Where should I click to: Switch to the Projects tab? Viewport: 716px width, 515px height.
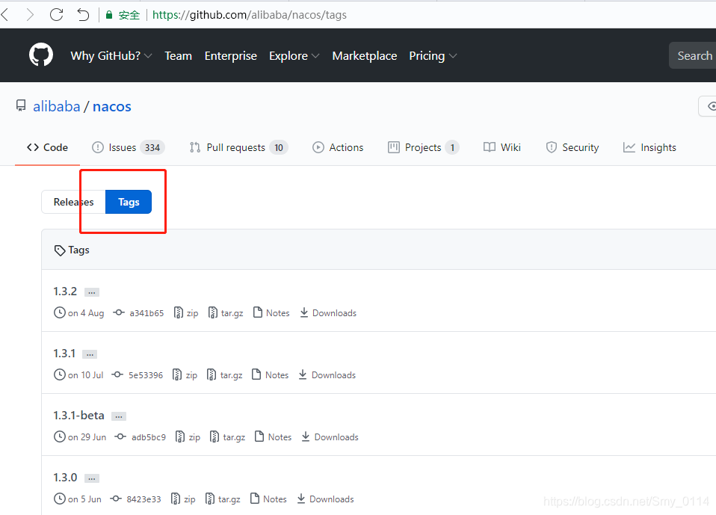click(x=423, y=147)
